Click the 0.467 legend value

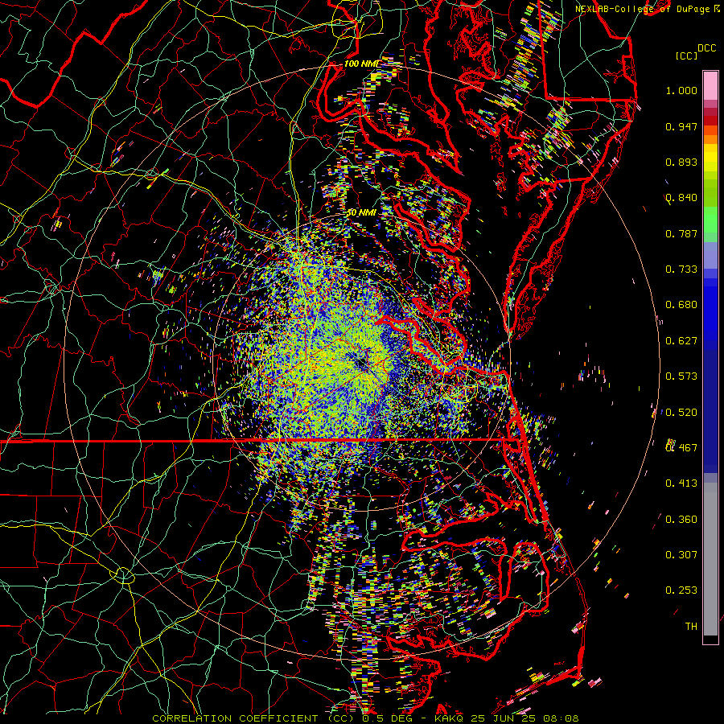(x=681, y=448)
